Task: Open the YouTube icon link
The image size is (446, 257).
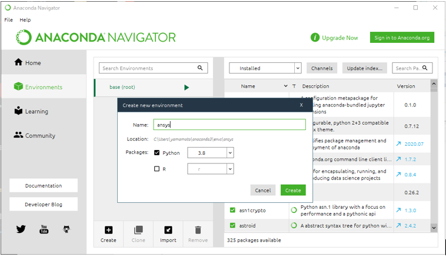Action: (44, 229)
